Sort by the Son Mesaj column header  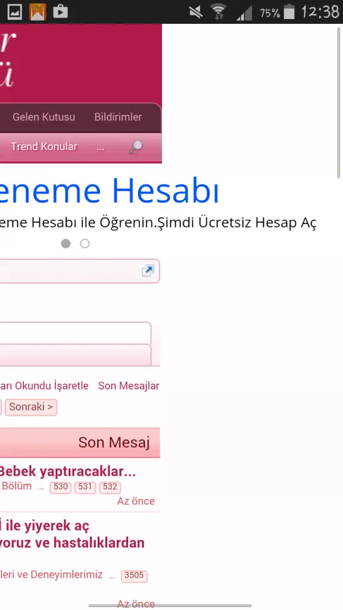tap(114, 443)
